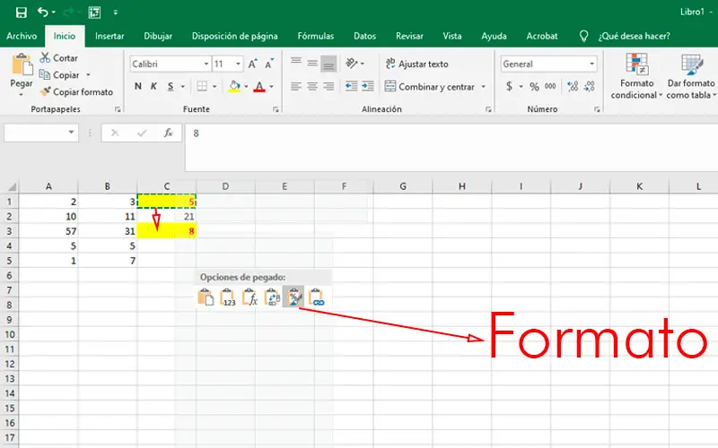Expand the fill color dropdown arrow
The height and width of the screenshot is (448, 718).
(x=246, y=86)
